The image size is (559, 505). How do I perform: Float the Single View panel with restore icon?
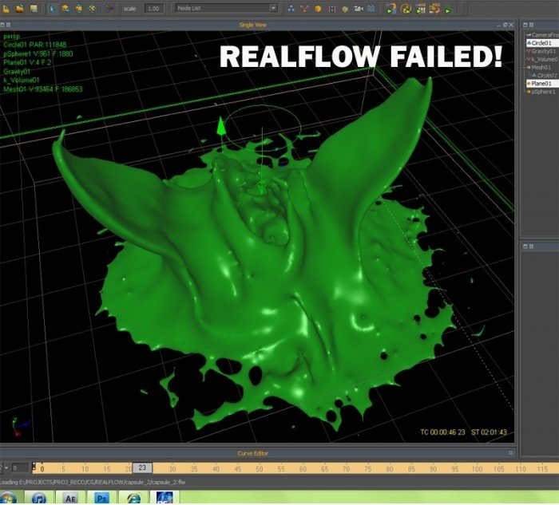pyautogui.click(x=505, y=25)
